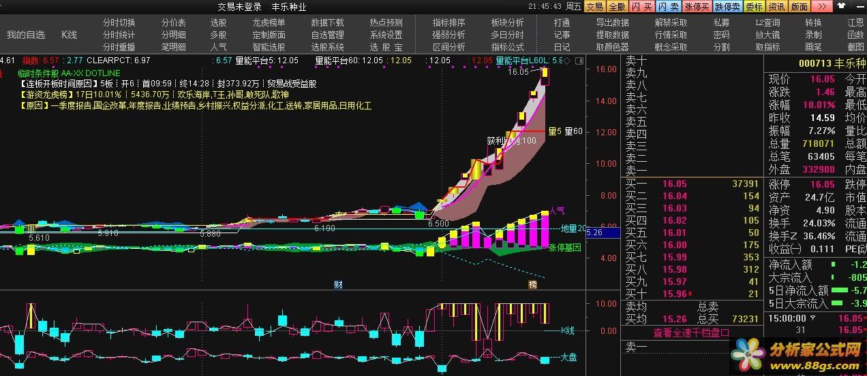
Task: Open the 版面 layout tab
Action: [x=800, y=6]
